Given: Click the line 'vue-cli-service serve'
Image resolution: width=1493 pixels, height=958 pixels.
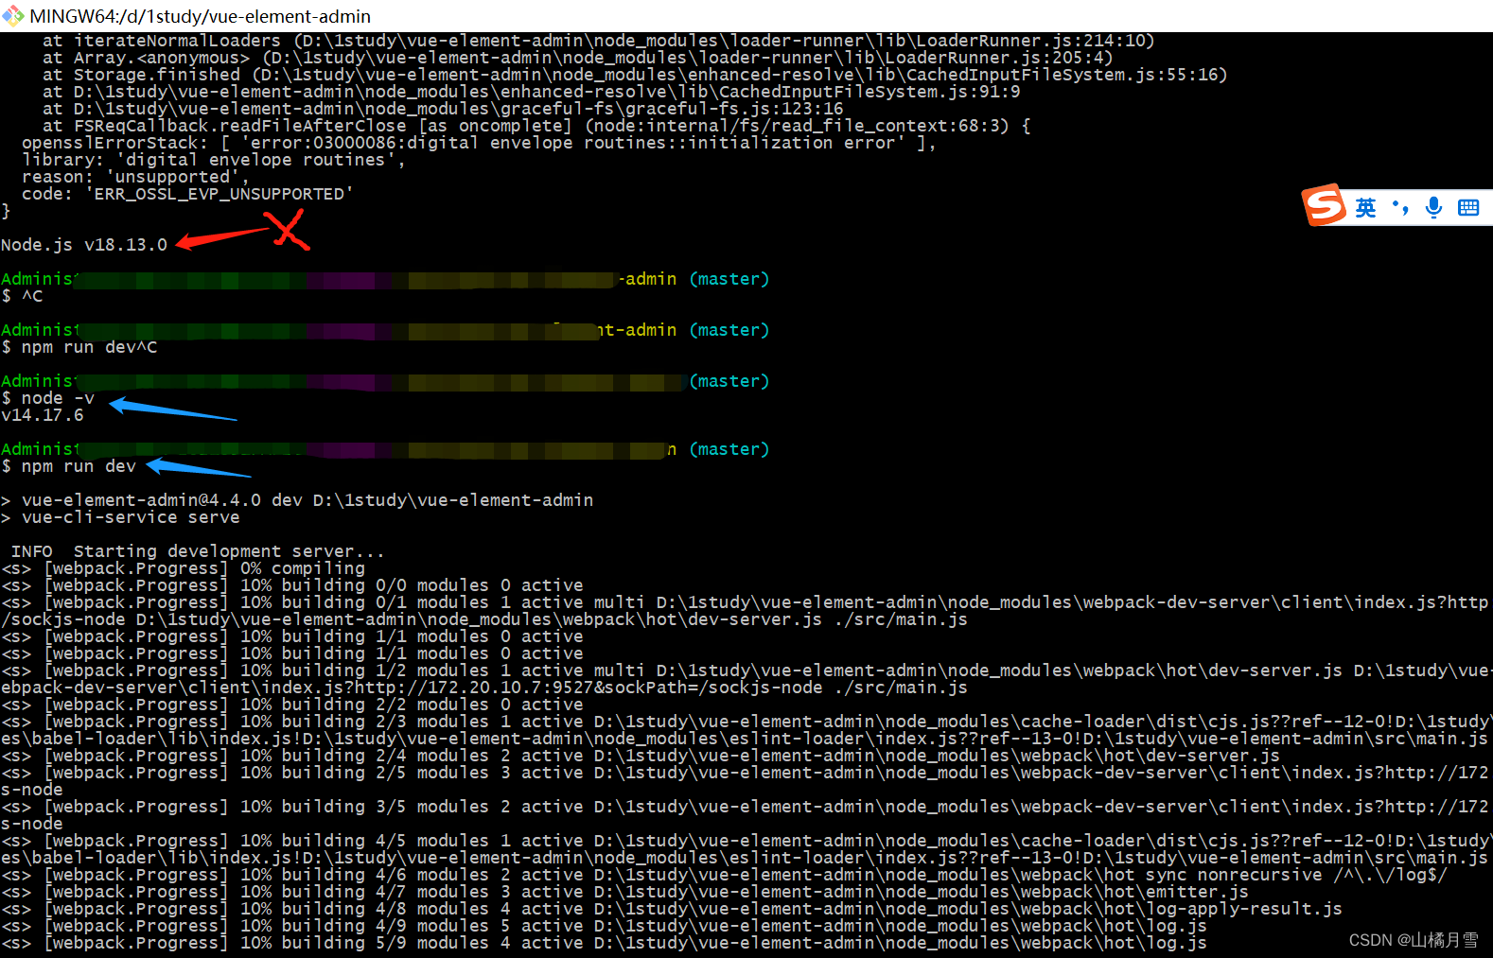Looking at the screenshot, I should click(120, 517).
